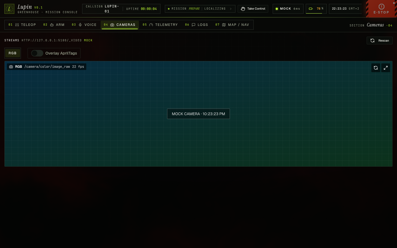Click the Lupin logo icon

coord(9,9)
